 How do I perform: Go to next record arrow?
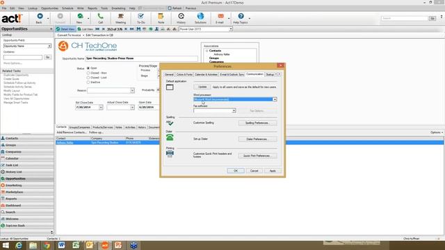[126, 29]
